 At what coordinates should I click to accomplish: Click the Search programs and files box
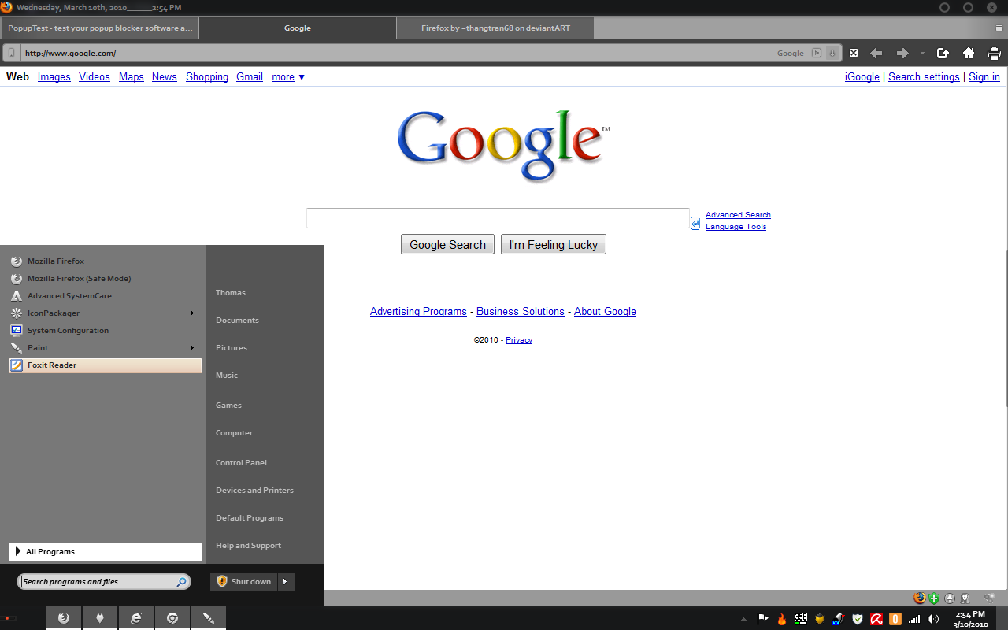(103, 582)
